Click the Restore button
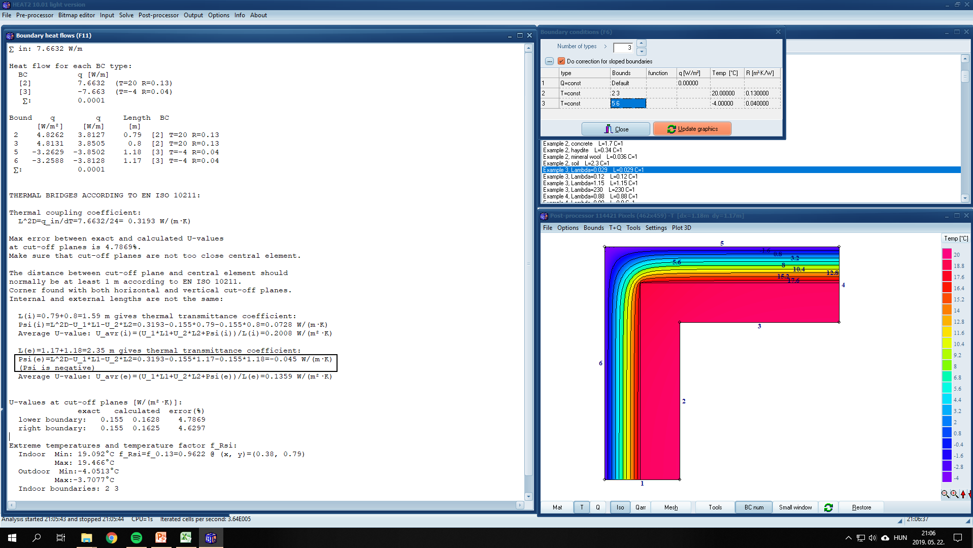Image resolution: width=973 pixels, height=548 pixels. coord(861,507)
